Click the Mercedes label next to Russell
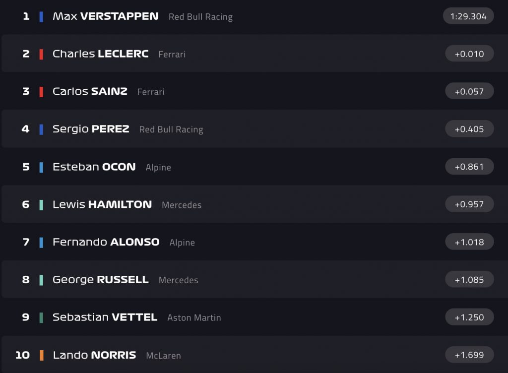 pyautogui.click(x=178, y=280)
